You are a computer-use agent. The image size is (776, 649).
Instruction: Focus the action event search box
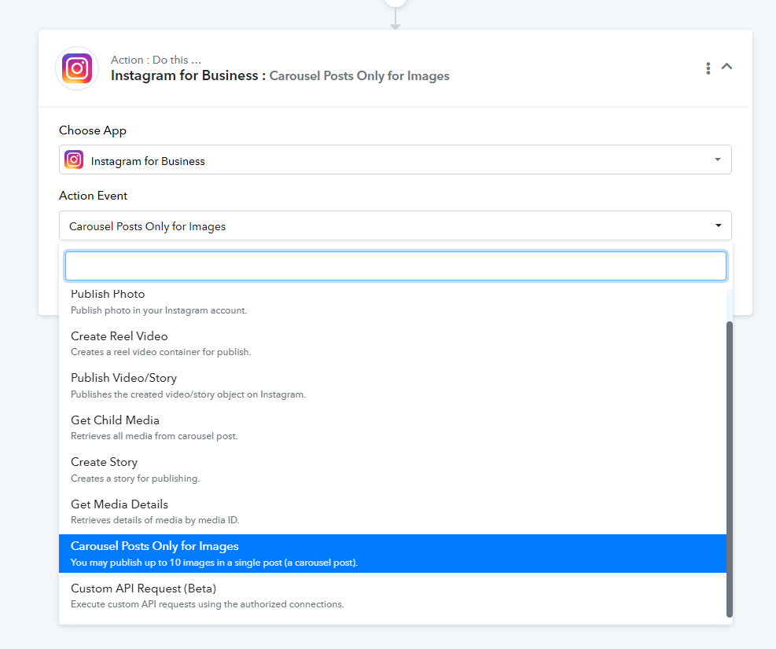395,266
